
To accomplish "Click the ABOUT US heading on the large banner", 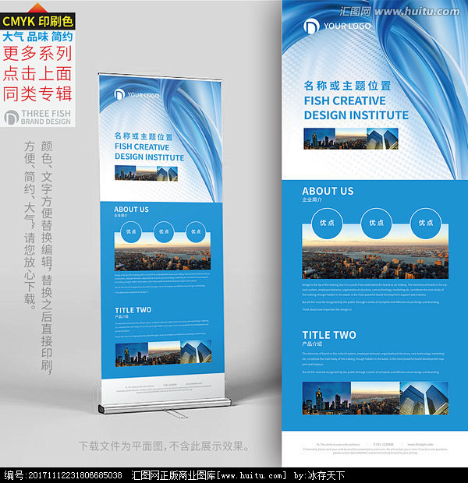I will pyautogui.click(x=328, y=191).
